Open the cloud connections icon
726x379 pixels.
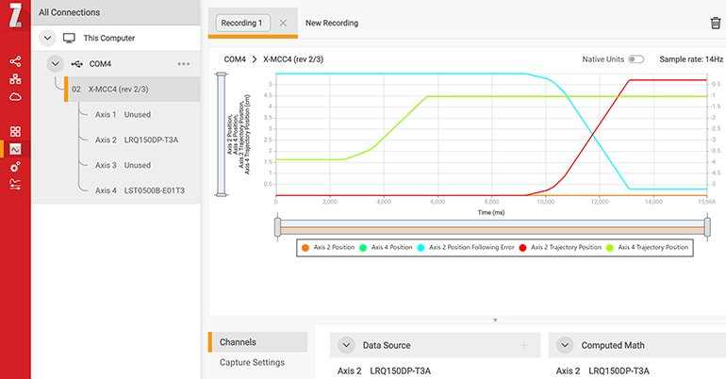pos(15,97)
